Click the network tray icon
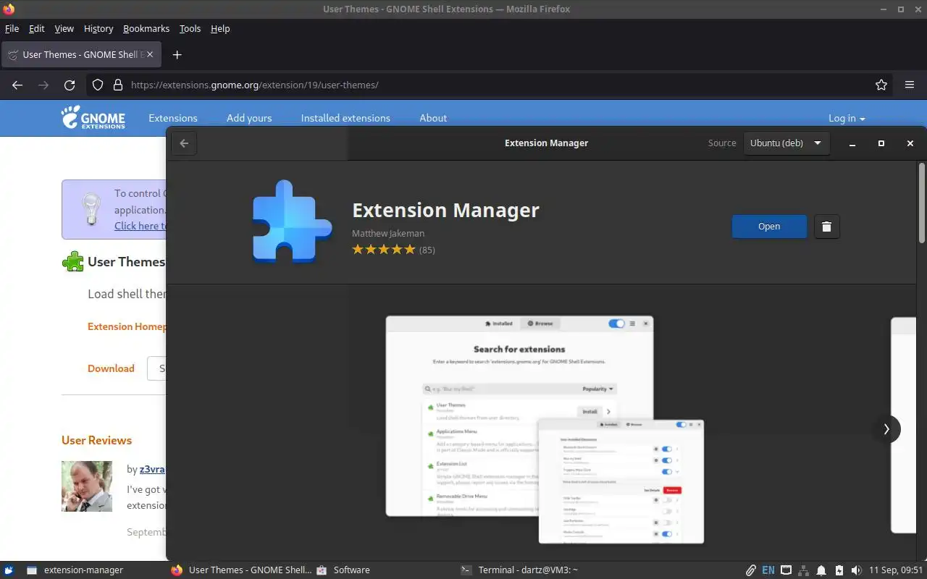 804,570
